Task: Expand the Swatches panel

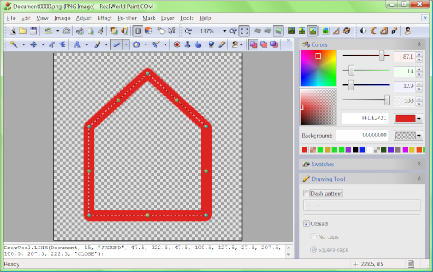Action: (419, 164)
